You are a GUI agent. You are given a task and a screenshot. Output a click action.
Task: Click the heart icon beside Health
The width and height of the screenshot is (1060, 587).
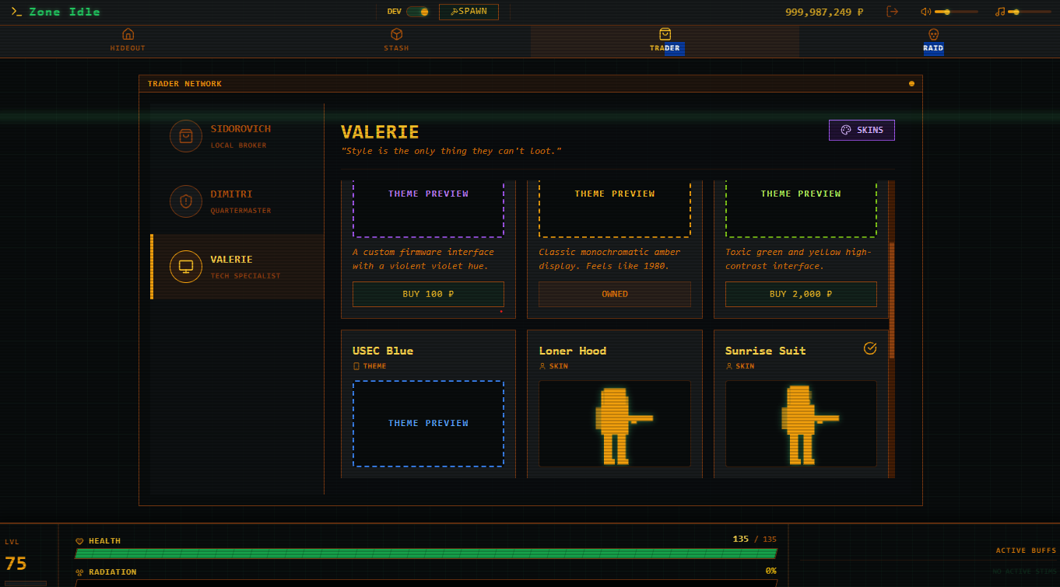coord(79,541)
